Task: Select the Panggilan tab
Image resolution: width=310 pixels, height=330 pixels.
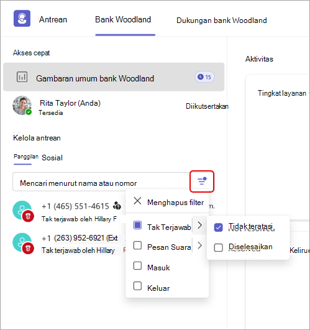Action: (26, 157)
